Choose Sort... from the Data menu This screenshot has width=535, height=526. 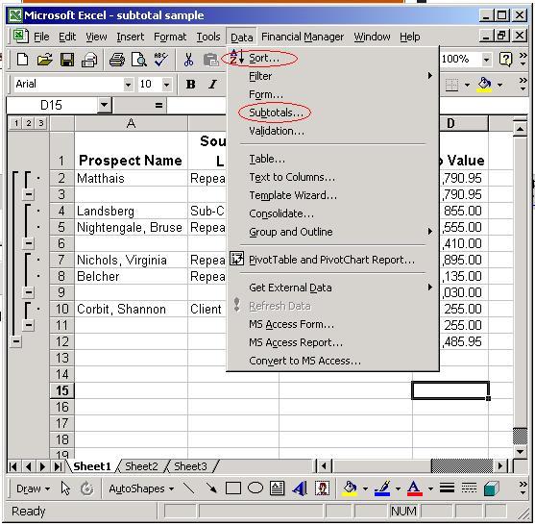click(x=332, y=58)
